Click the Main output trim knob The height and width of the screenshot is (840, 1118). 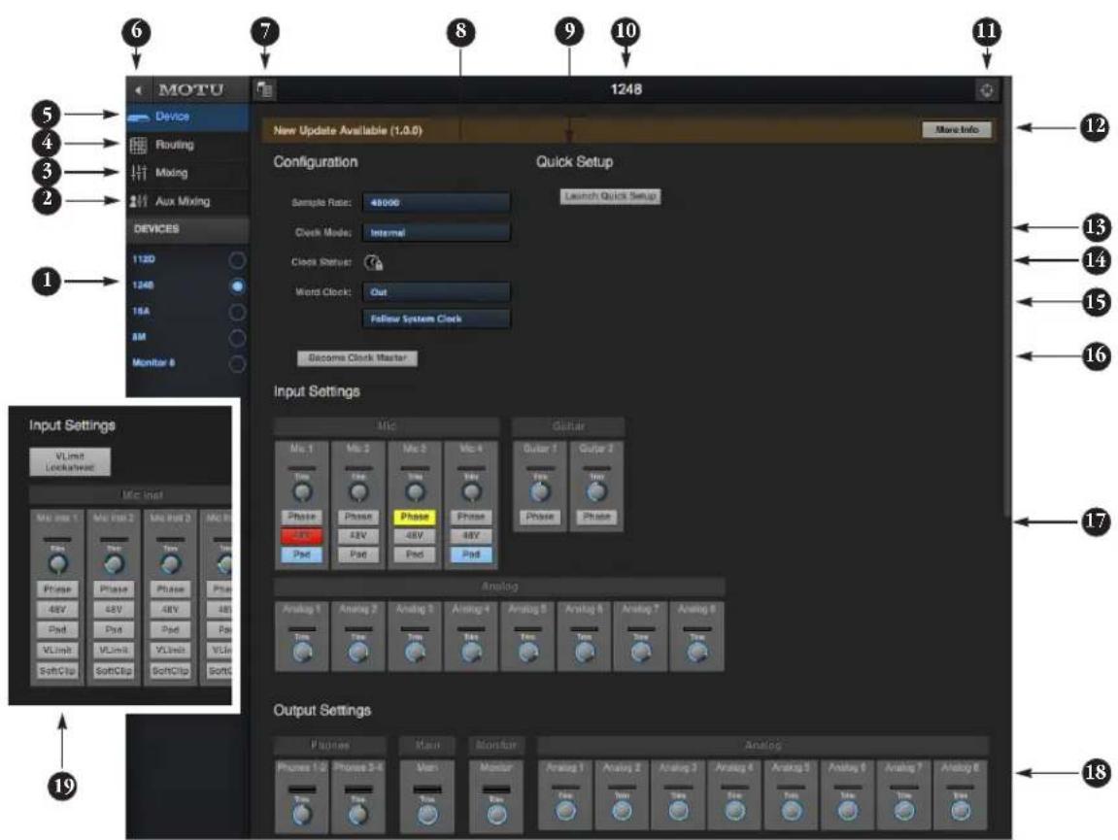pos(427,814)
